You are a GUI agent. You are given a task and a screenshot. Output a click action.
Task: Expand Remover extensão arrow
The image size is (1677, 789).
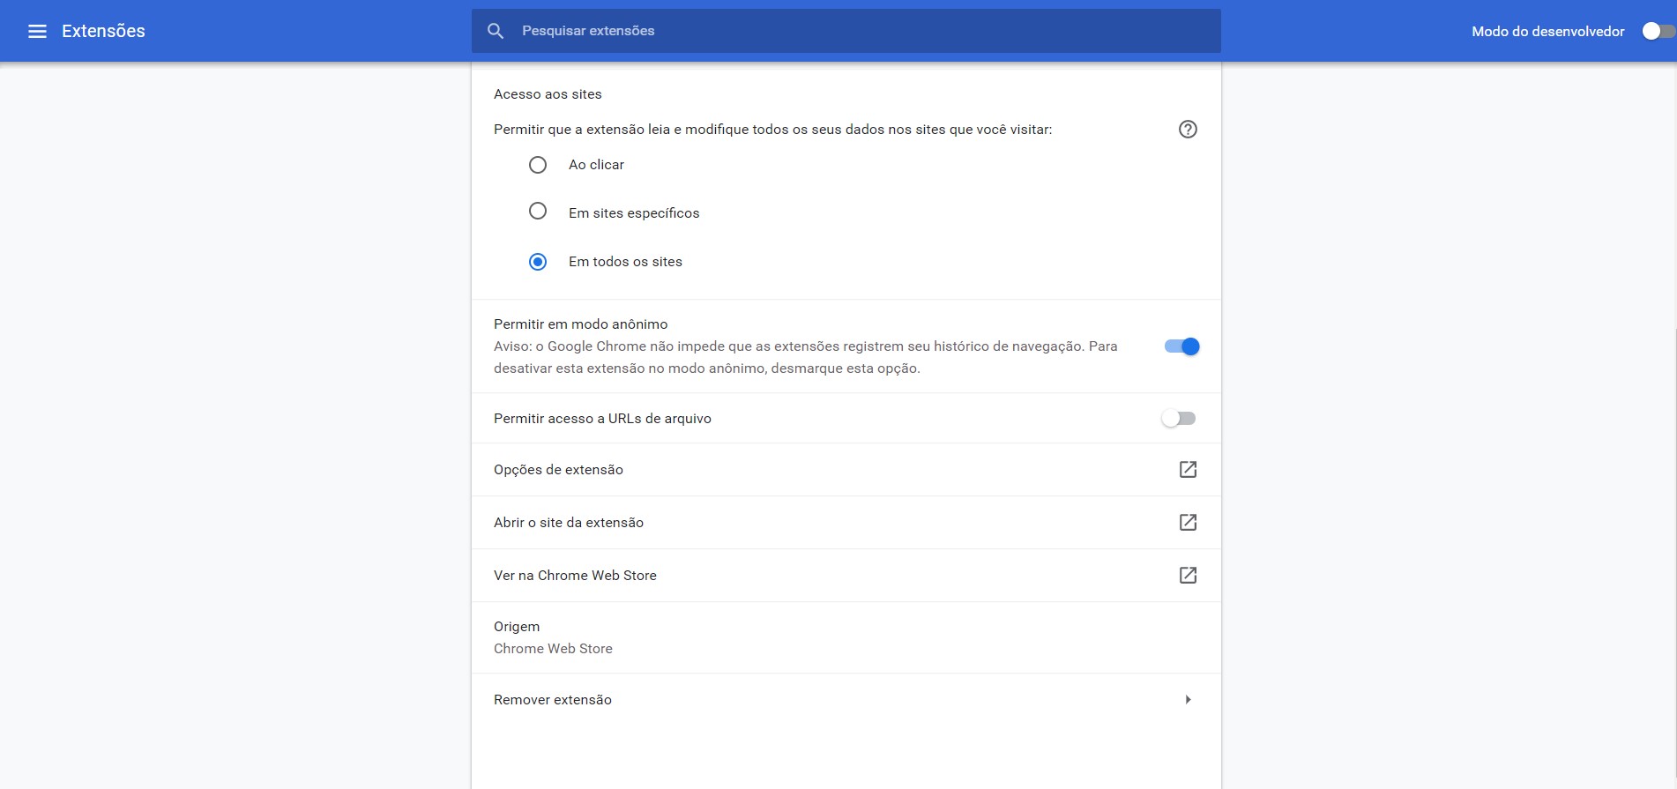click(1188, 699)
